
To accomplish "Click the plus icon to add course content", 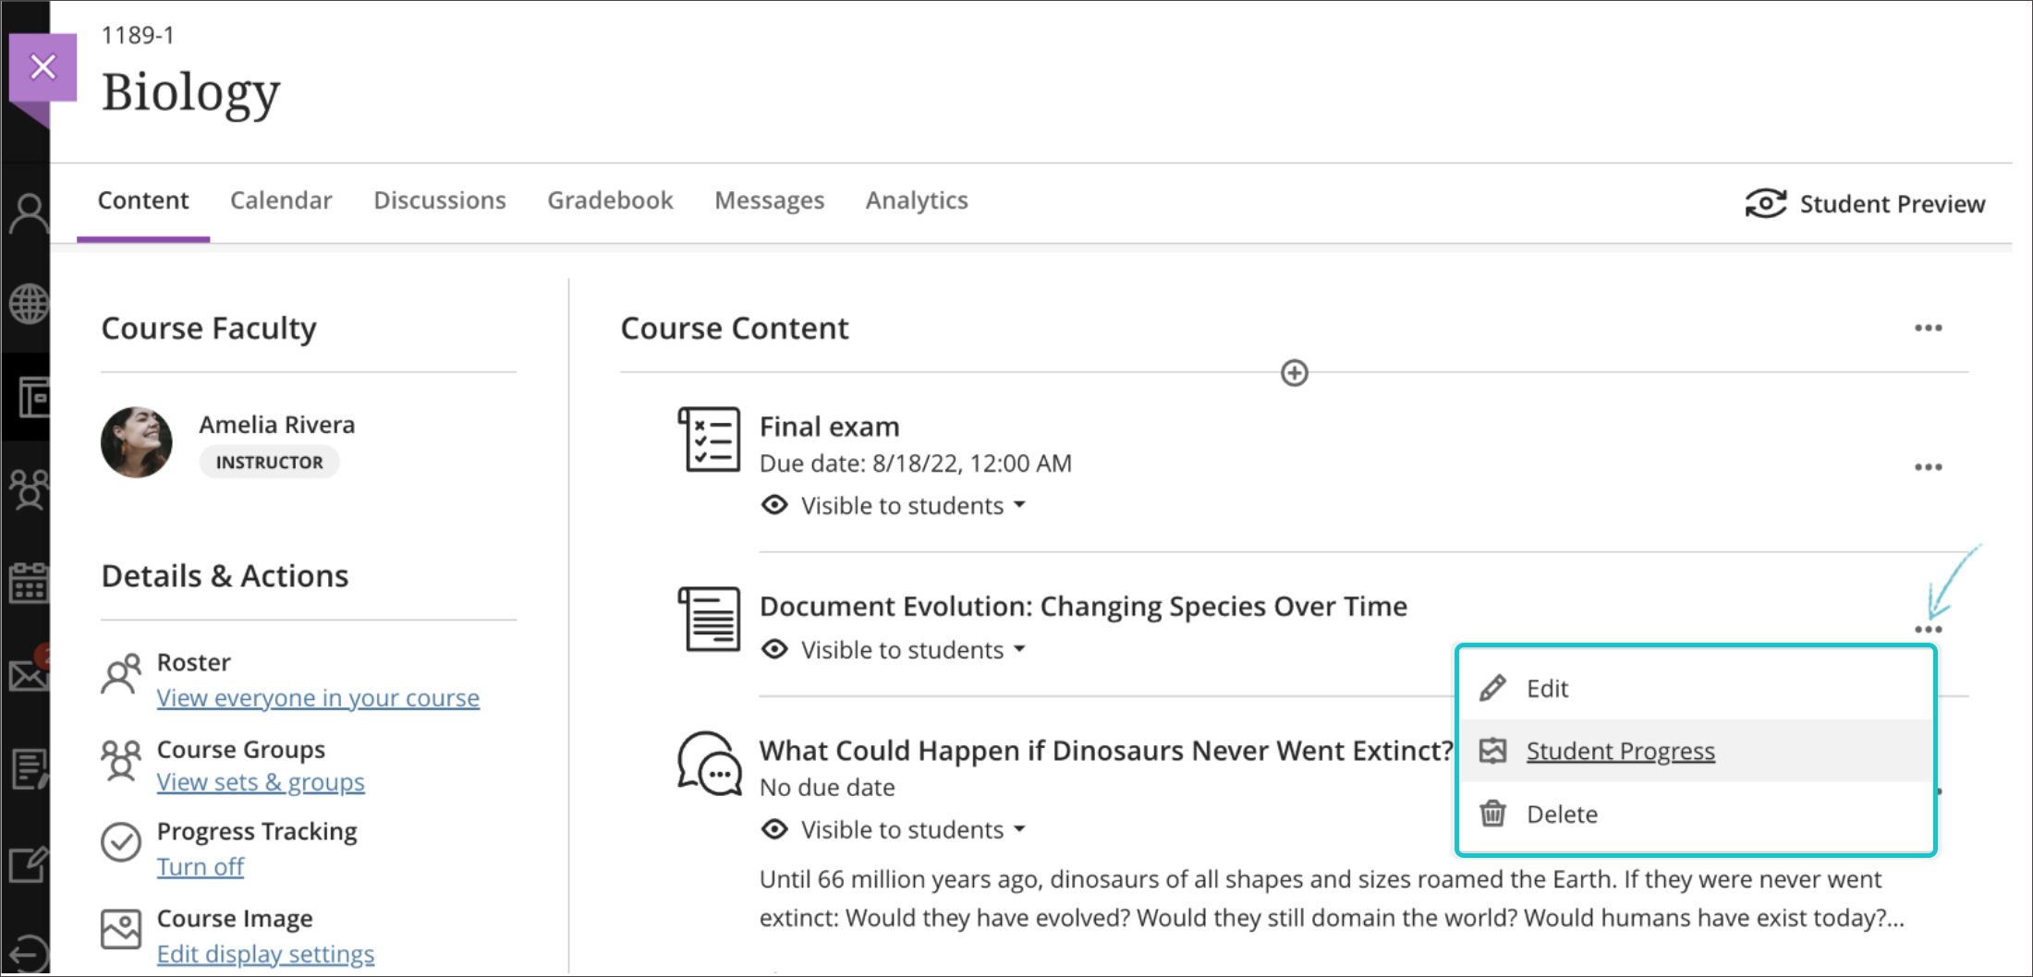I will click(1294, 373).
